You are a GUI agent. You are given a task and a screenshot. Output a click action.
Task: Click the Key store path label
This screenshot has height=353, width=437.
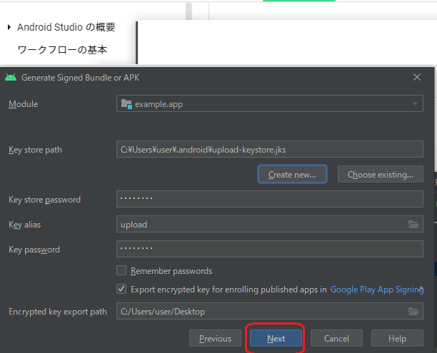coord(35,150)
